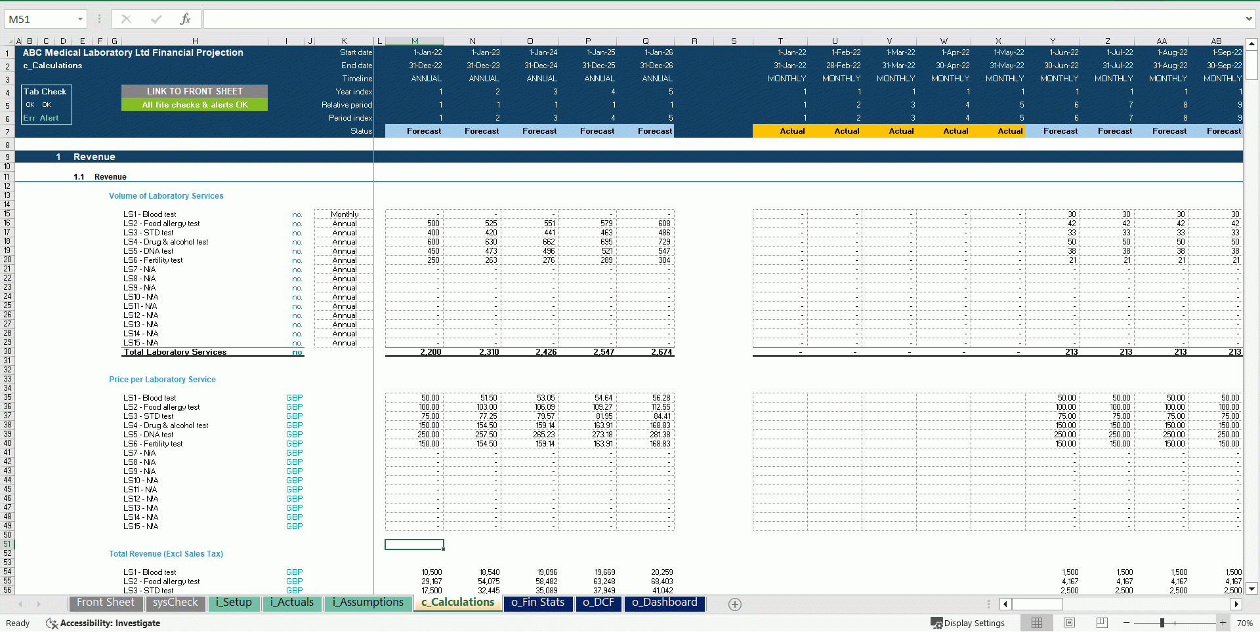Click the Cancel entry X icon
The image size is (1260, 632).
127,19
